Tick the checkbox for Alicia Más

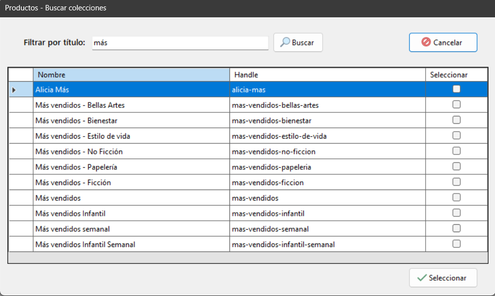(456, 89)
